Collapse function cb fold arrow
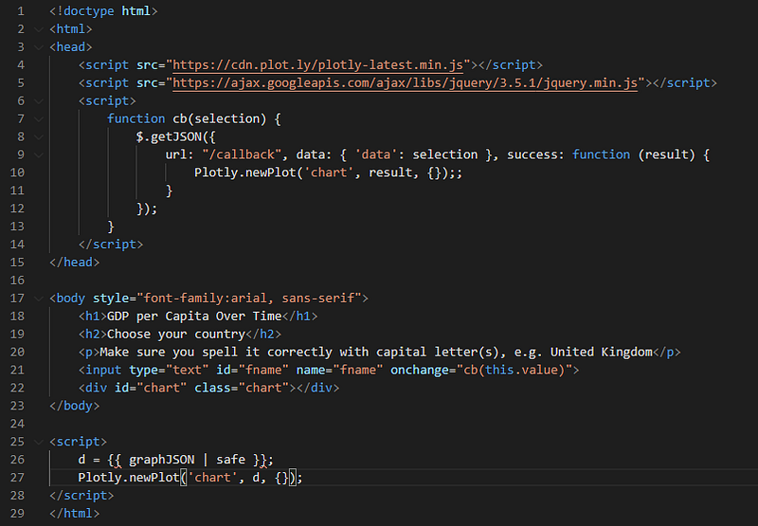Image resolution: width=758 pixels, height=526 pixels. pos(39,118)
